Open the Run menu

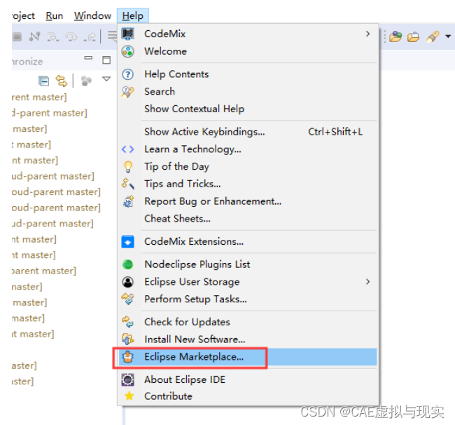[x=55, y=15]
